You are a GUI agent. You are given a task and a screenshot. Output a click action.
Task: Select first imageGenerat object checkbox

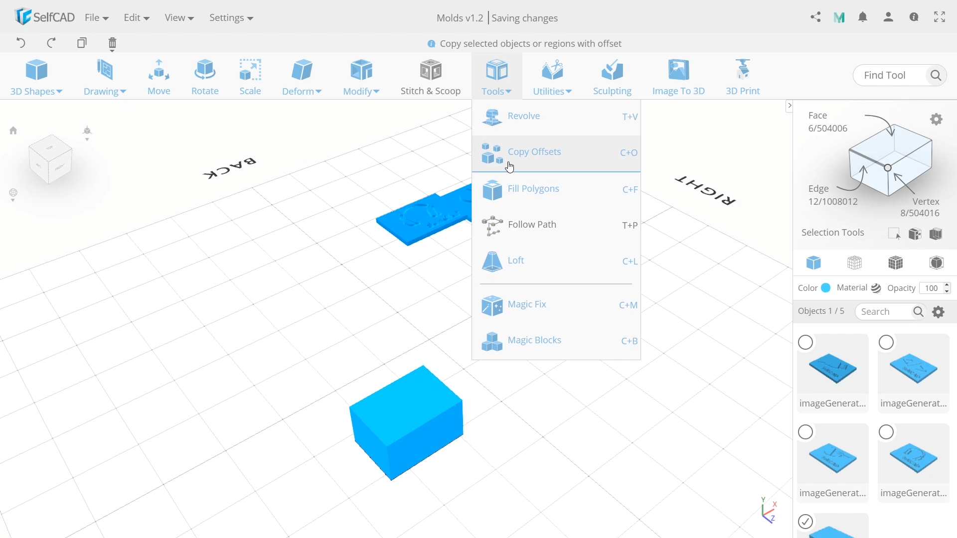(x=805, y=343)
